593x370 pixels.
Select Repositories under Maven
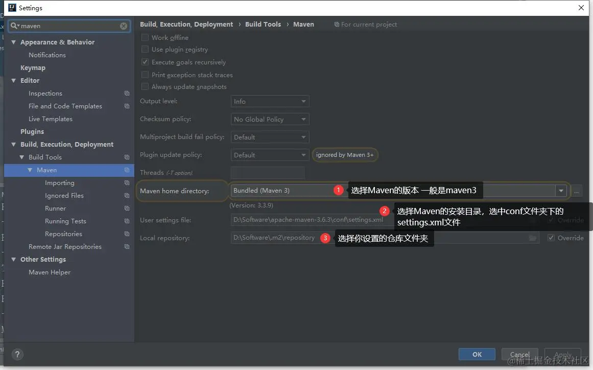(x=63, y=234)
